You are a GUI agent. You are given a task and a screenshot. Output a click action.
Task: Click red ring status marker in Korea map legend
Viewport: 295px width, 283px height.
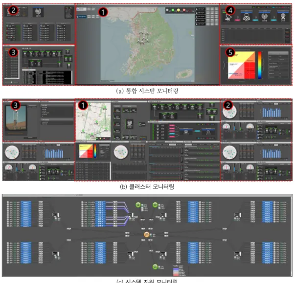click(x=190, y=10)
